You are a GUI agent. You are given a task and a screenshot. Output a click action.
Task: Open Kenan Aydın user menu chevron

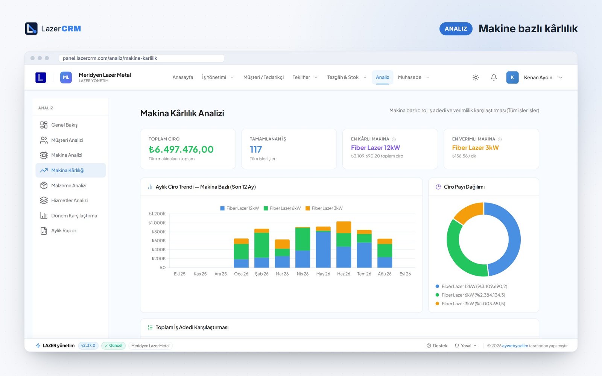pyautogui.click(x=561, y=77)
